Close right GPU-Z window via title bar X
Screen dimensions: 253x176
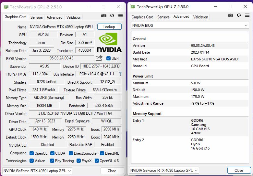(245, 6)
